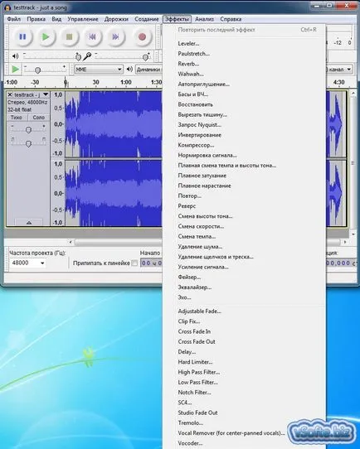Click the Stop transport button
The image size is (360, 449).
pyautogui.click(x=69, y=37)
